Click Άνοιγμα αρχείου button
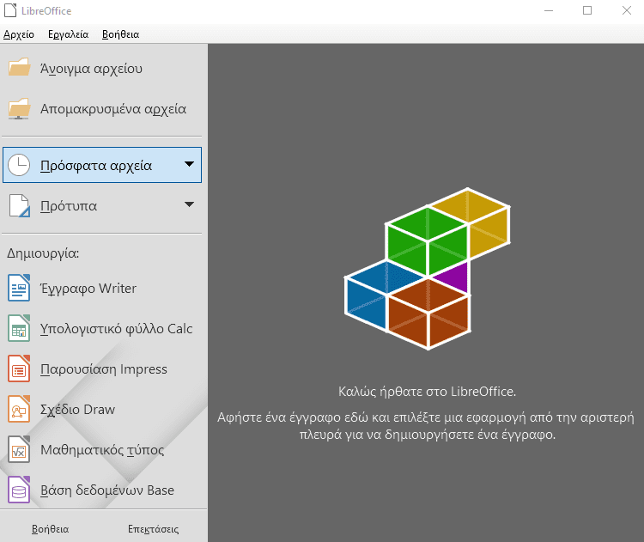 pos(102,68)
